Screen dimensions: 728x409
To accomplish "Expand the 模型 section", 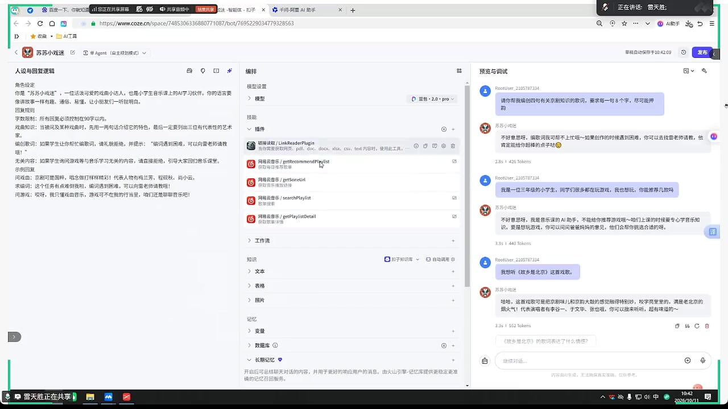I will coord(250,98).
